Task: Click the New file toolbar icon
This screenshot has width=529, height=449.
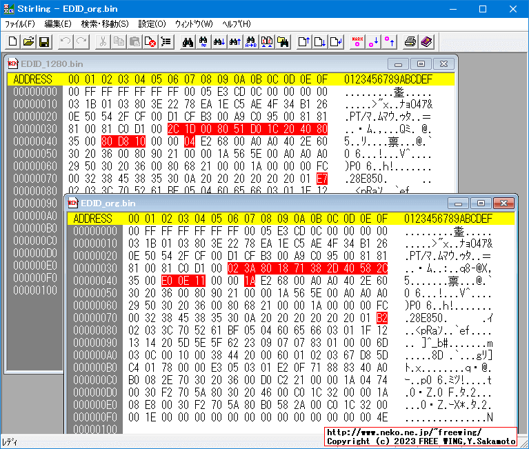Action: tap(12, 42)
